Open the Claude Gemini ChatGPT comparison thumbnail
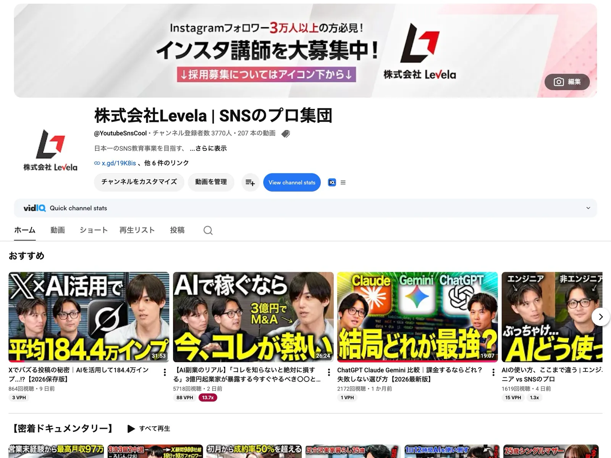Viewport: 611px width, 458px height. click(417, 317)
